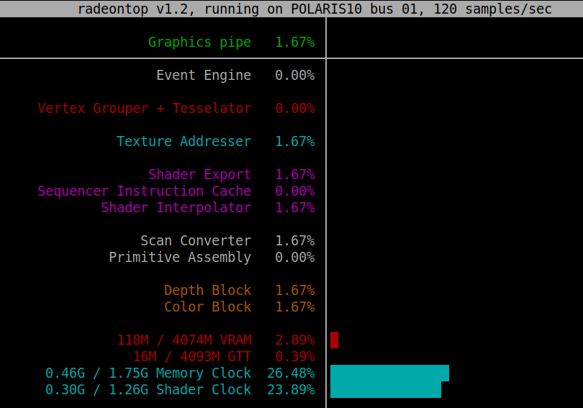Select the 'Shader Interpolator' label

pos(176,208)
